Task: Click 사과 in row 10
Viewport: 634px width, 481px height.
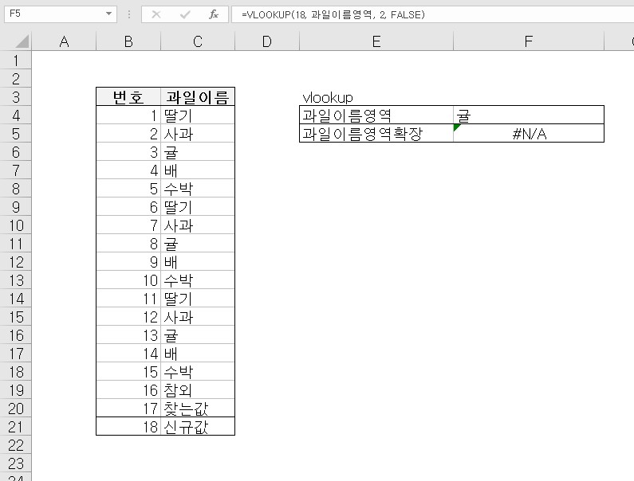Action: click(x=198, y=225)
